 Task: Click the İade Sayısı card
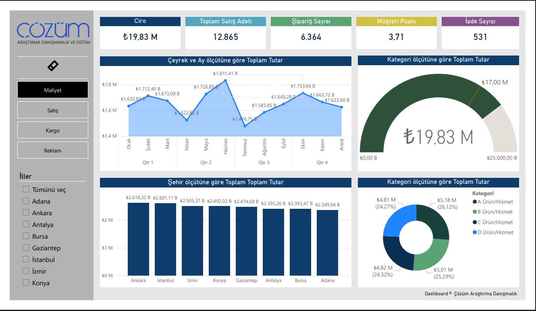[480, 33]
